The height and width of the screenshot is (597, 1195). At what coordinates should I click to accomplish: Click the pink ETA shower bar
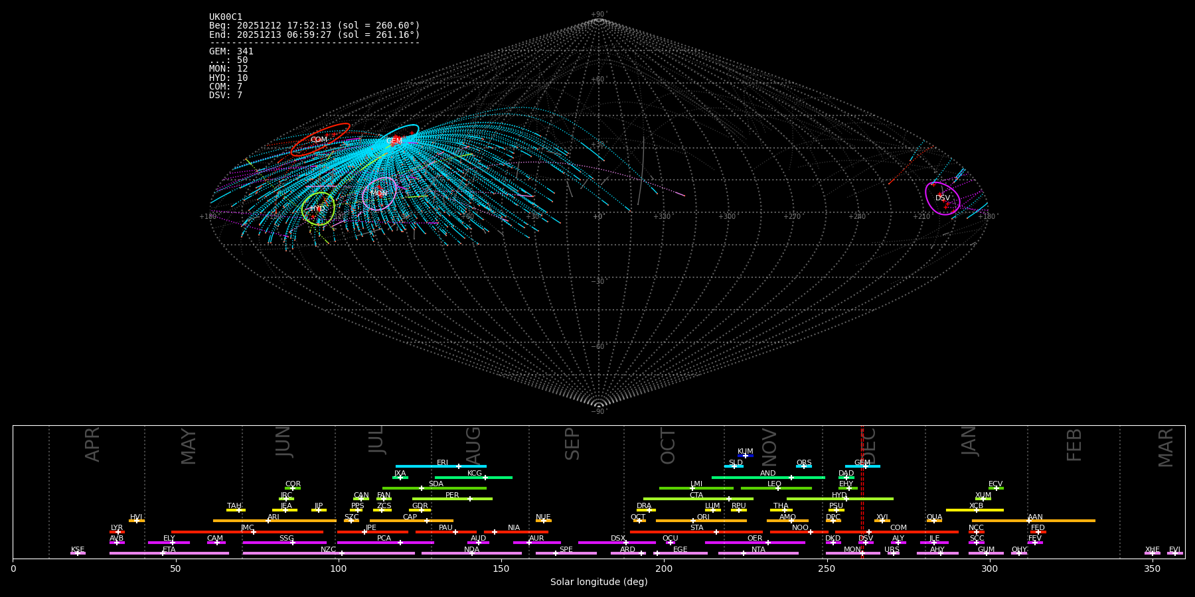pyautogui.click(x=169, y=553)
